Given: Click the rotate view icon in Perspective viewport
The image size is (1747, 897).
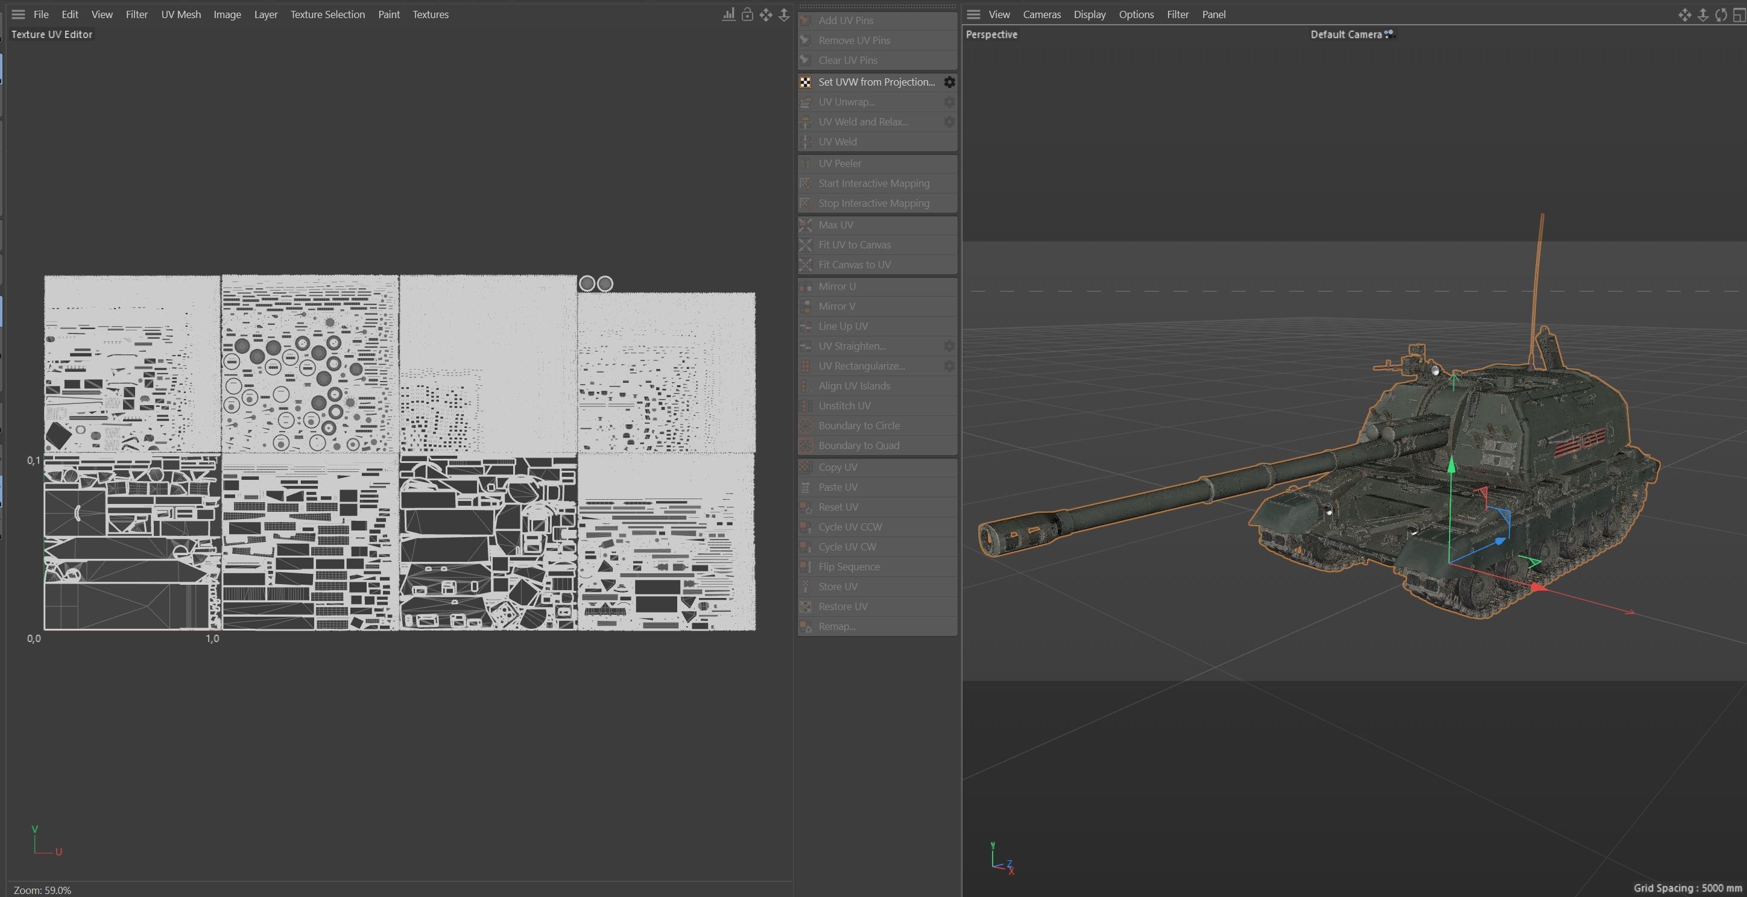Looking at the screenshot, I should pyautogui.click(x=1720, y=15).
